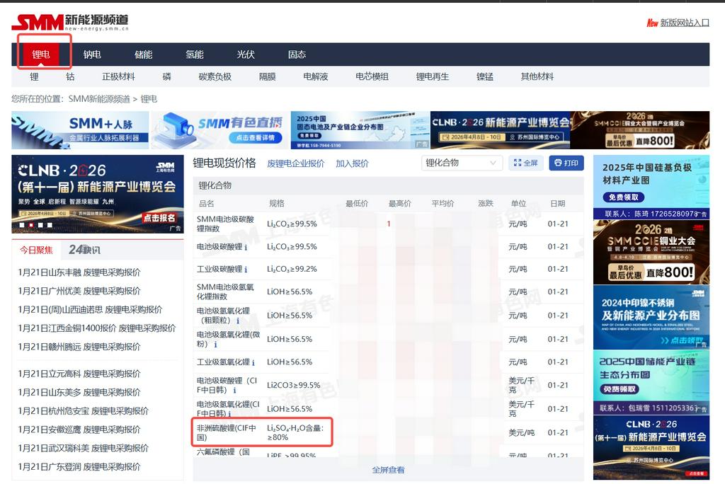This screenshot has height=484, width=725.
Task: Click the printer 打印 button
Action: [566, 163]
